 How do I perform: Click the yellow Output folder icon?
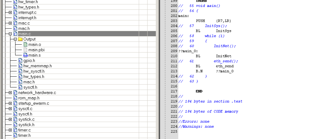pyautogui.click(x=20, y=39)
